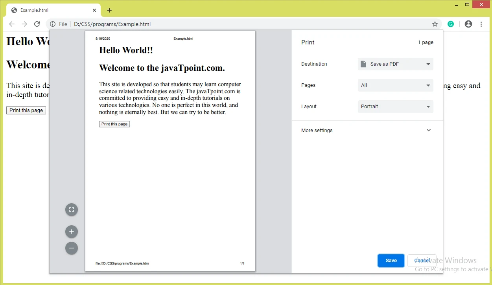Open a new tab with plus button

[x=109, y=10]
